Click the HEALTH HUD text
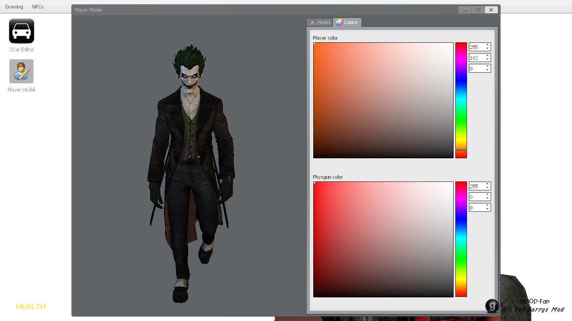 pyautogui.click(x=31, y=306)
